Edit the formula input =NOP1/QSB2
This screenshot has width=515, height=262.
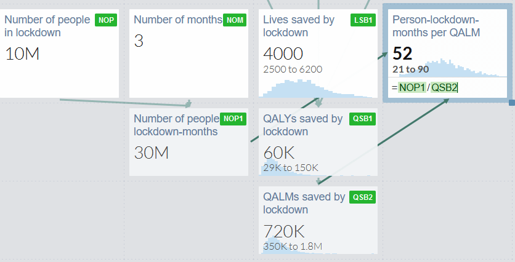447,87
